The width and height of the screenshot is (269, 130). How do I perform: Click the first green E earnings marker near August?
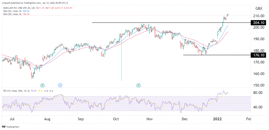point(42,85)
